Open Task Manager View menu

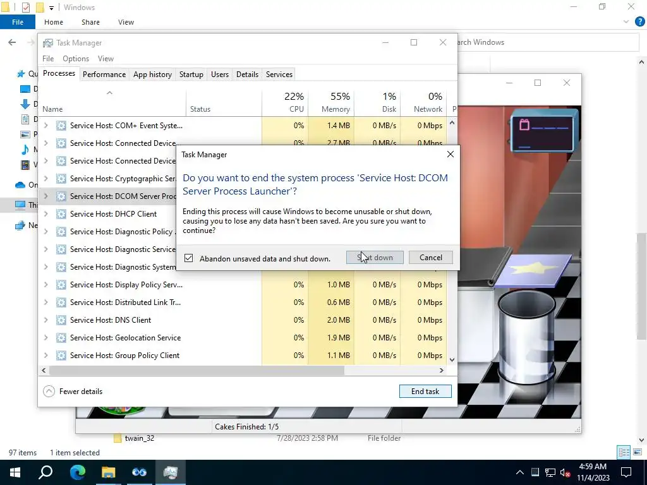[x=106, y=59]
